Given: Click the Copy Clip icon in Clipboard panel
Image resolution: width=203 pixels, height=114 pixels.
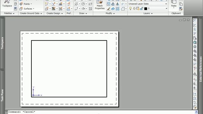Looking at the screenshot, I should point(181,4).
